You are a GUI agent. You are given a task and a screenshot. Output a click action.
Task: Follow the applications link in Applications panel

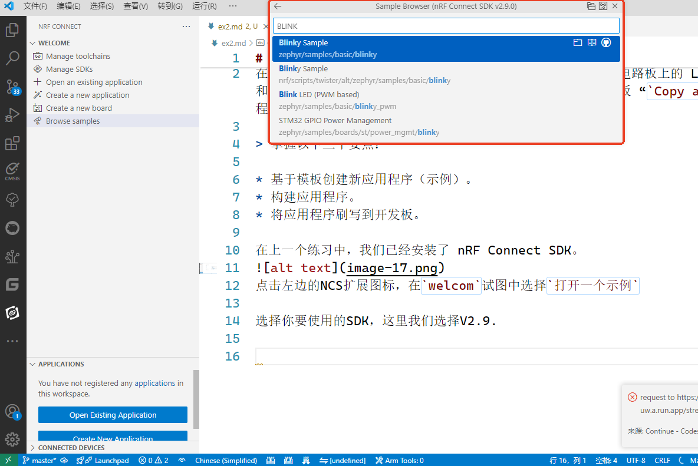pos(155,384)
